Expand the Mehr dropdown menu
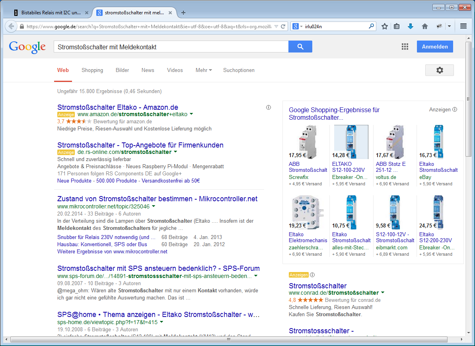The width and height of the screenshot is (475, 346). click(204, 70)
